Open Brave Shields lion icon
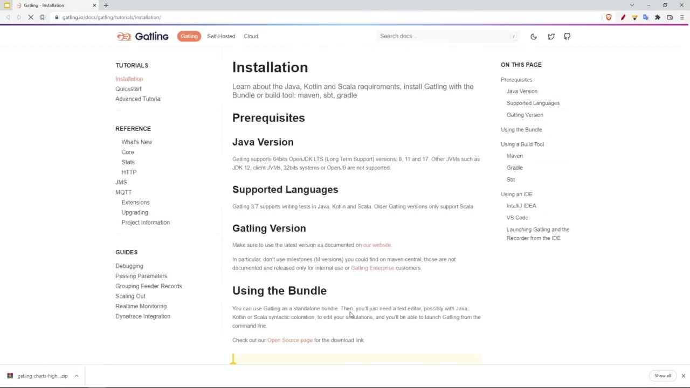Viewport: 690px width, 388px height. tap(609, 17)
